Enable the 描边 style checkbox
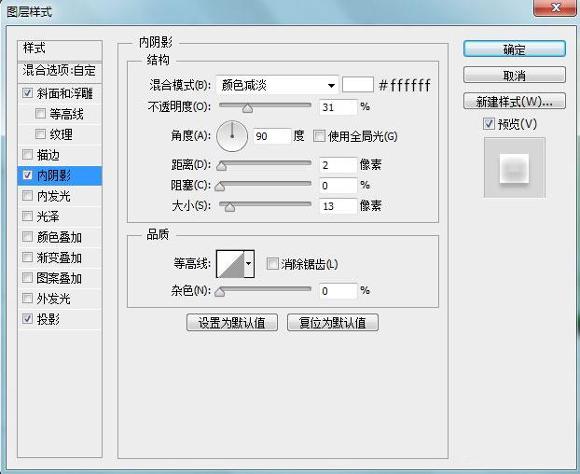 [x=27, y=155]
